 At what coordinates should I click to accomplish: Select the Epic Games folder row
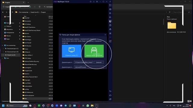[x=37, y=37]
